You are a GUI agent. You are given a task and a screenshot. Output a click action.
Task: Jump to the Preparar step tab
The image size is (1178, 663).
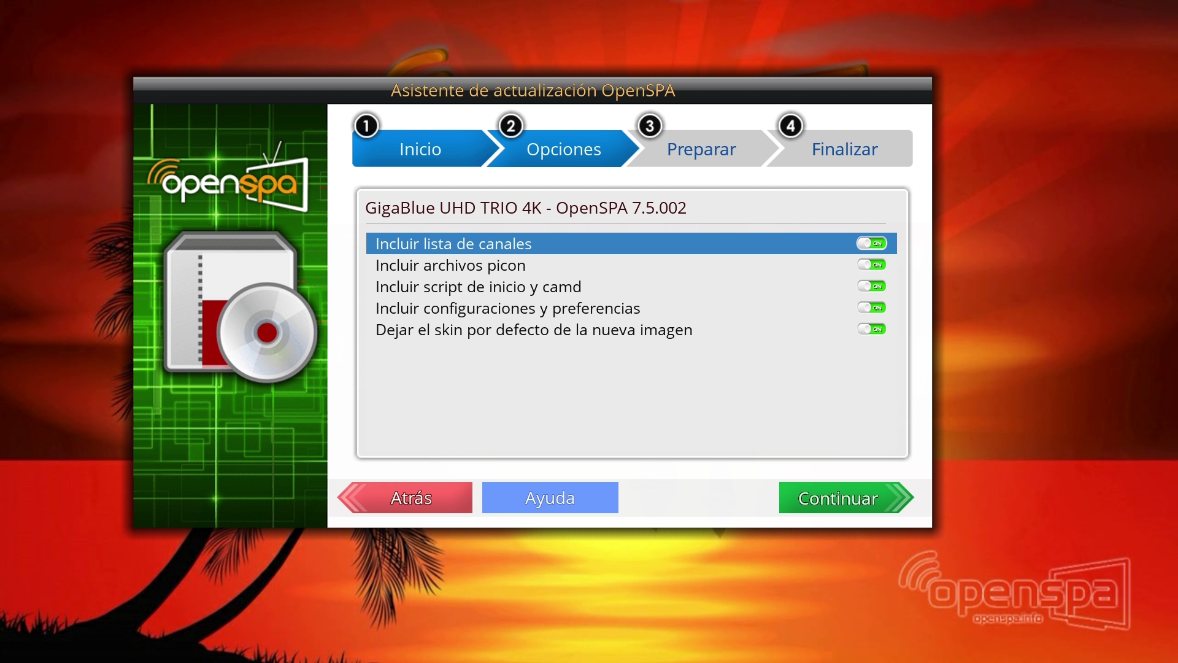701,150
